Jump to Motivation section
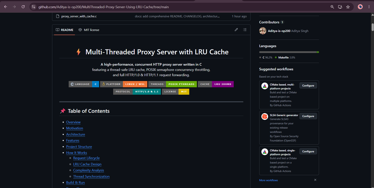This screenshot has width=374, height=188. click(74, 128)
